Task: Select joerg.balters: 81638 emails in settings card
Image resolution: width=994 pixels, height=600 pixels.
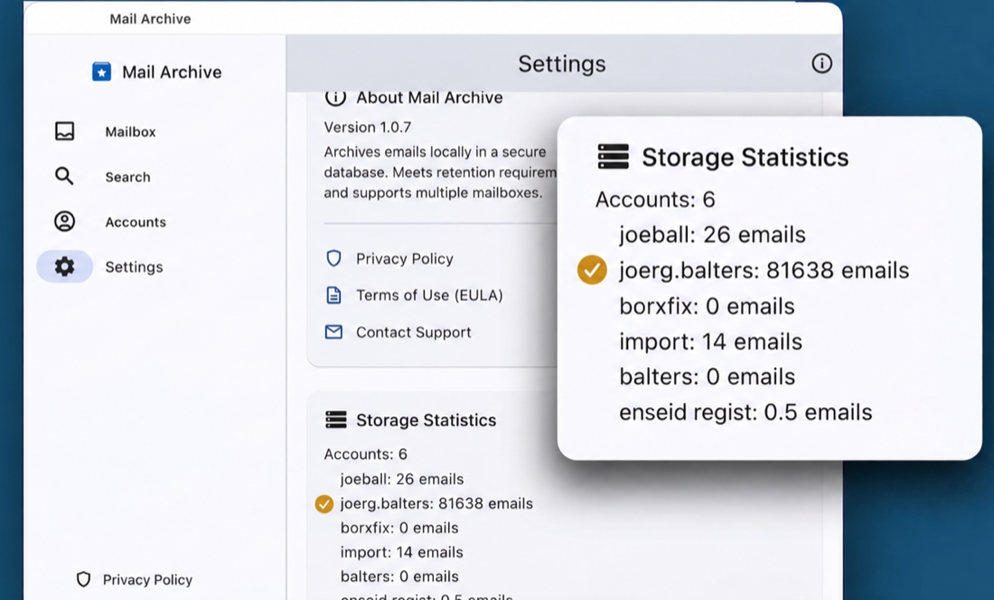Action: (436, 503)
